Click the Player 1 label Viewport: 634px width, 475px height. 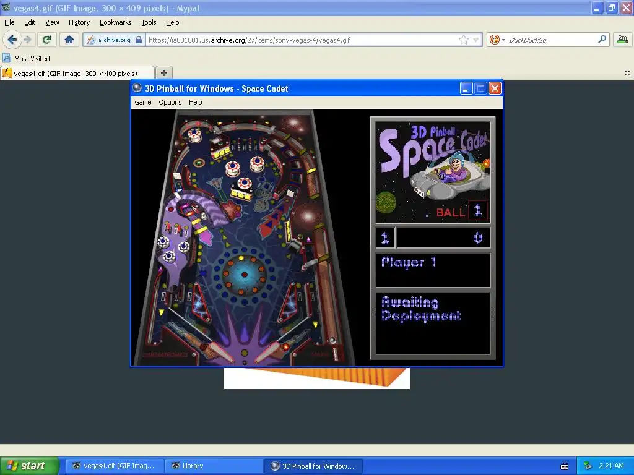[x=409, y=262]
